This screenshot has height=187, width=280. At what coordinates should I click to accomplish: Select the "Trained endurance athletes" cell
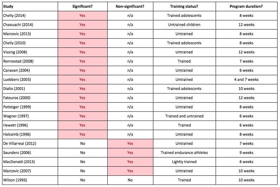pos(184,153)
